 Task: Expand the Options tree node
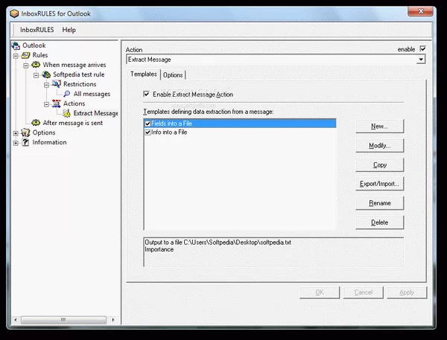(16, 133)
